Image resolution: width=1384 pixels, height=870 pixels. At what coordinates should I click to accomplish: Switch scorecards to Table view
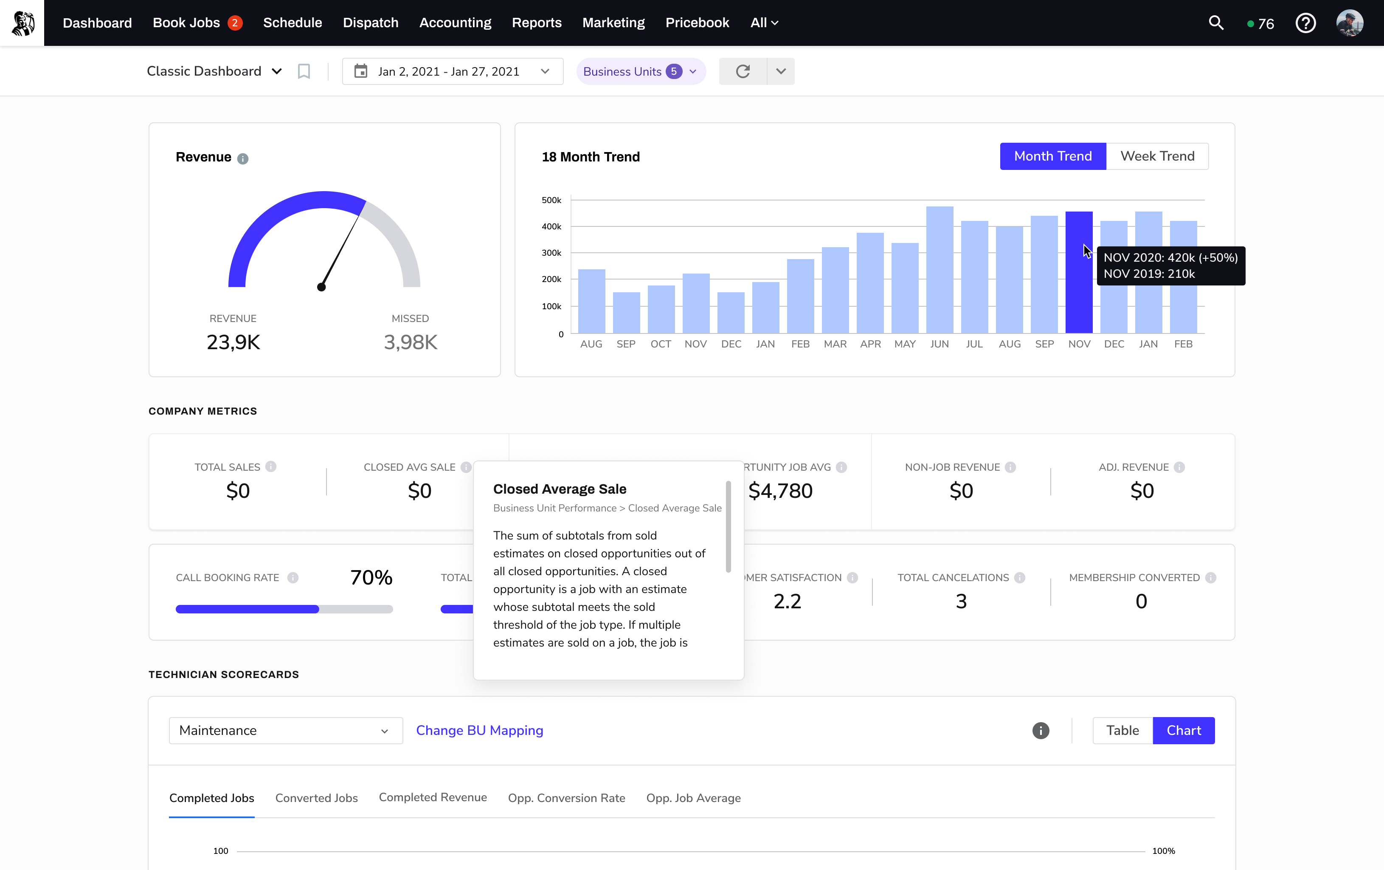[1122, 730]
